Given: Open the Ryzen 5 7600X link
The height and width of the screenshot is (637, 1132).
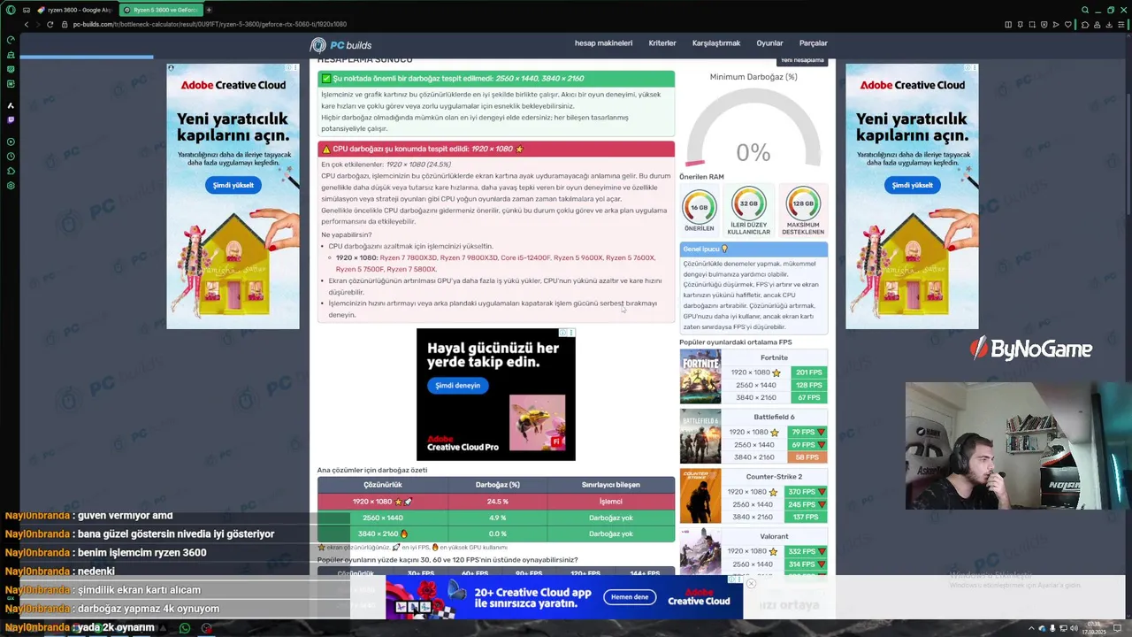Looking at the screenshot, I should point(631,257).
